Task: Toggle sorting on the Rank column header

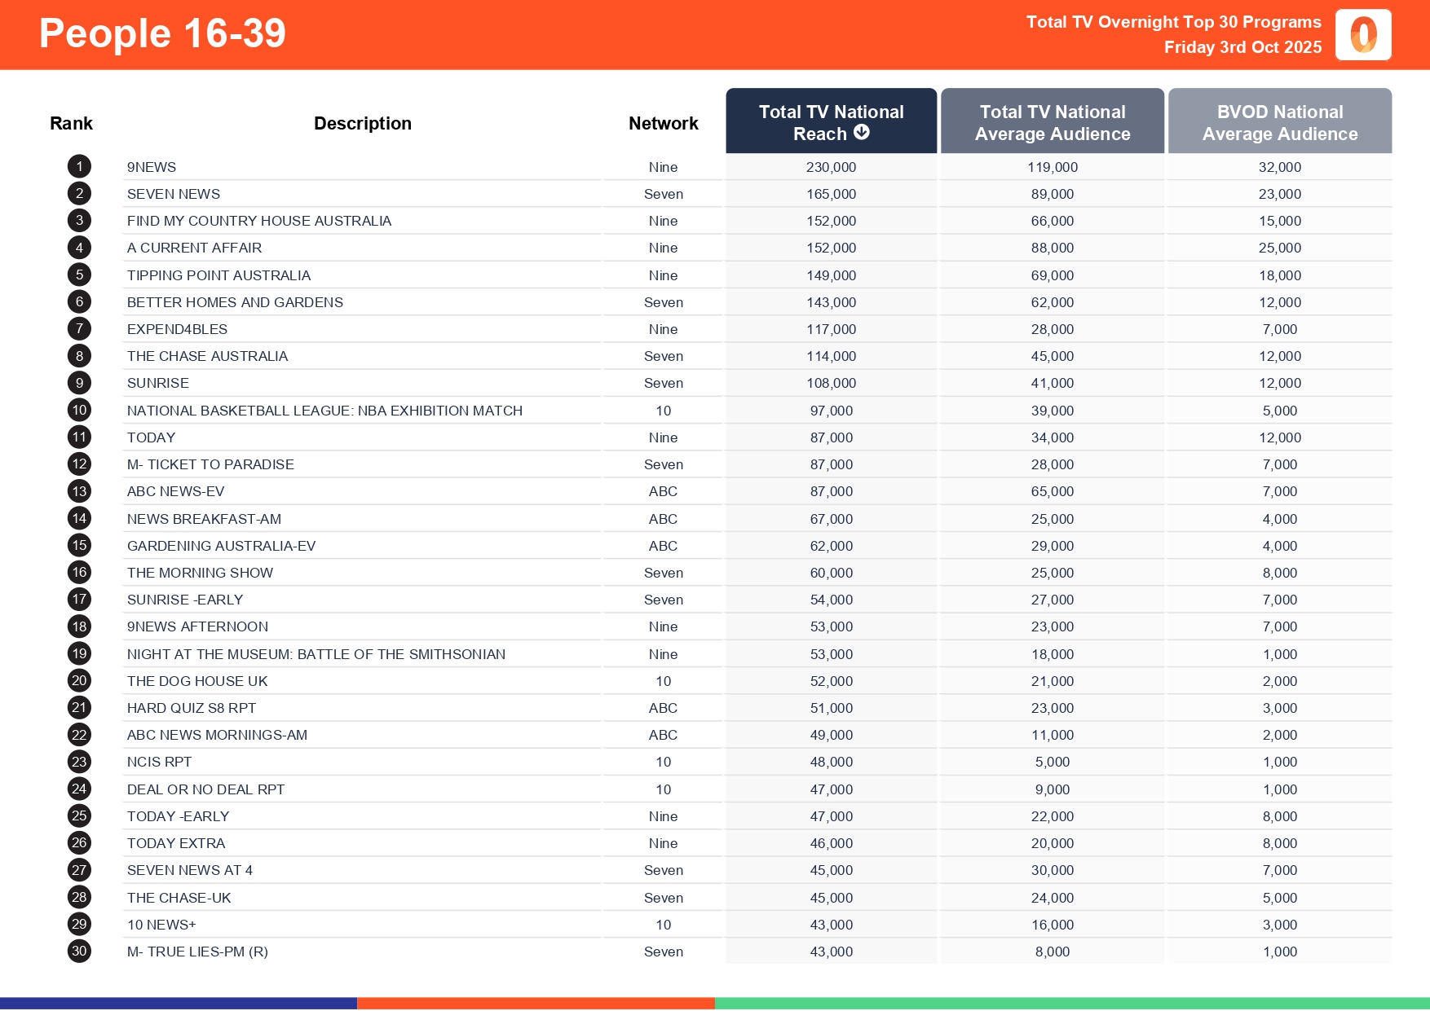Action: click(x=71, y=122)
